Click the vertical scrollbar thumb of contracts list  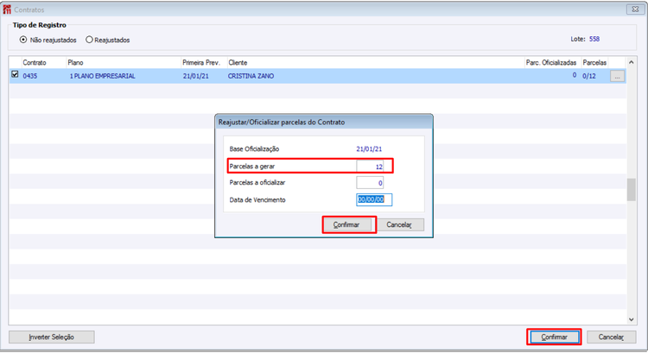tap(631, 190)
